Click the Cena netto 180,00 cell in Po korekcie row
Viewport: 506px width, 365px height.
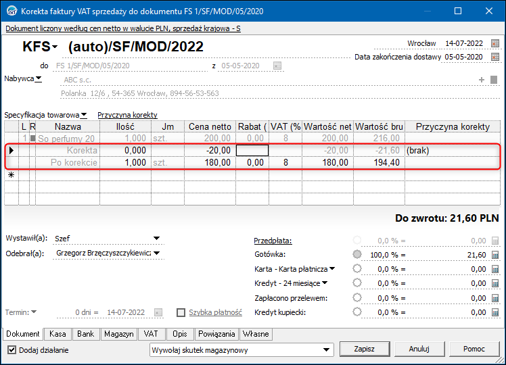pyautogui.click(x=210, y=162)
